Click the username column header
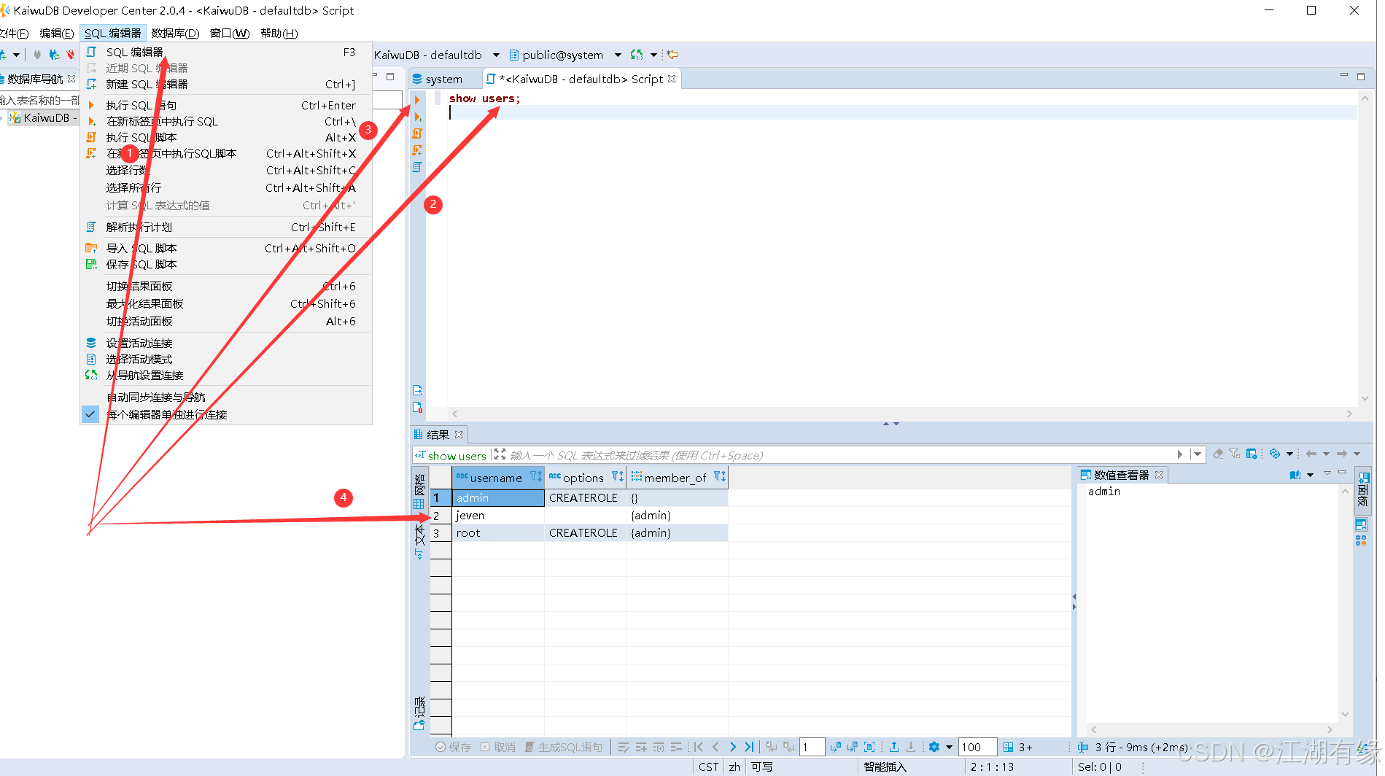This screenshot has width=1385, height=776. (x=498, y=478)
